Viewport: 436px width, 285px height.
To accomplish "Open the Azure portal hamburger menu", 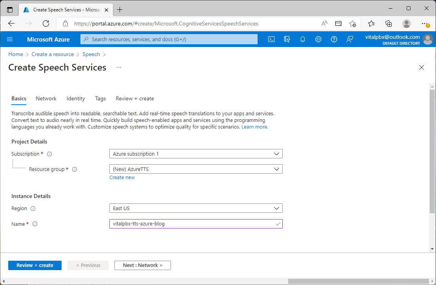I will click(10, 39).
